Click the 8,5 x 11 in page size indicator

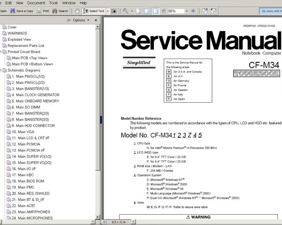tap(118, 222)
